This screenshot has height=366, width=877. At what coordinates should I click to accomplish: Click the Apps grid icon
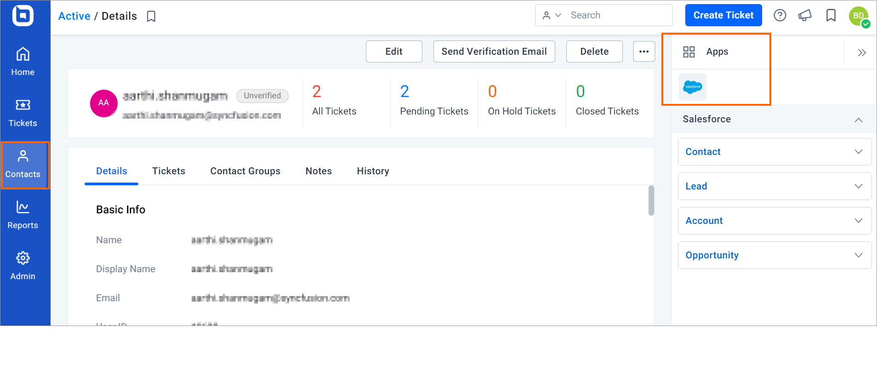(x=689, y=51)
